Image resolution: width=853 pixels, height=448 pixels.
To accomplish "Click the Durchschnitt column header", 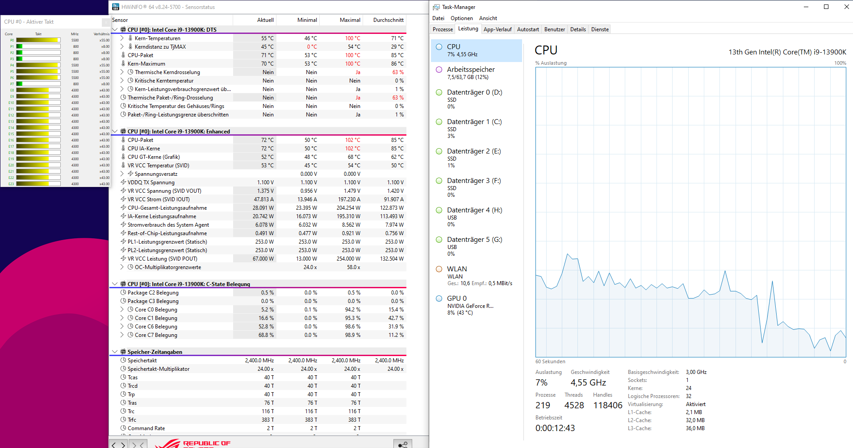I will point(385,20).
